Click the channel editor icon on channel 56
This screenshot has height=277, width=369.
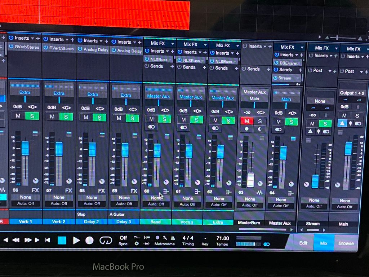(35, 133)
